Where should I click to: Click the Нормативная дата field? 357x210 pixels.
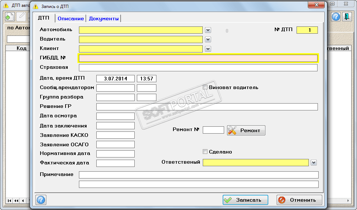click(115, 154)
